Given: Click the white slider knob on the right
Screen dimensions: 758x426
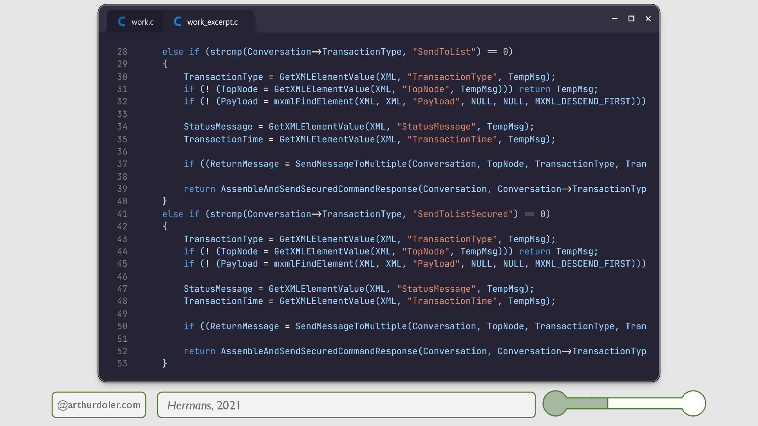Looking at the screenshot, I should pyautogui.click(x=693, y=403).
